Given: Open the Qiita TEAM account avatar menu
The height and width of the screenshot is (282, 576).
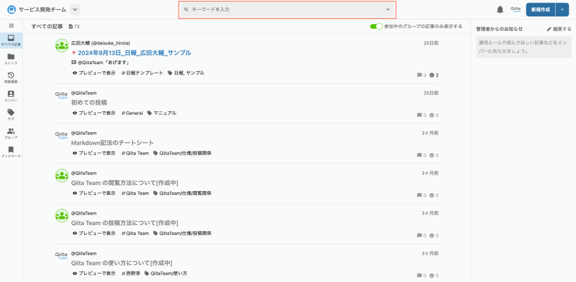Looking at the screenshot, I should [x=515, y=10].
